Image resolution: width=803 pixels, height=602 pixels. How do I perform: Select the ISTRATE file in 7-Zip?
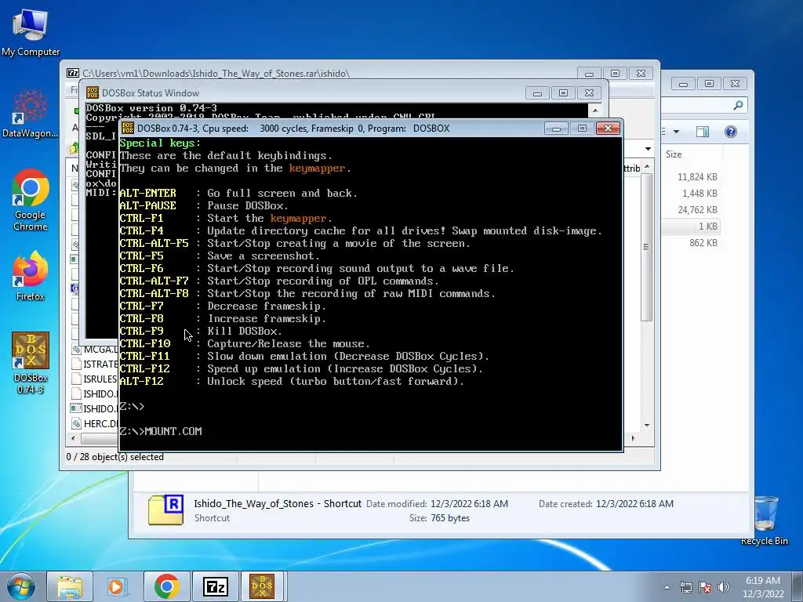click(95, 364)
